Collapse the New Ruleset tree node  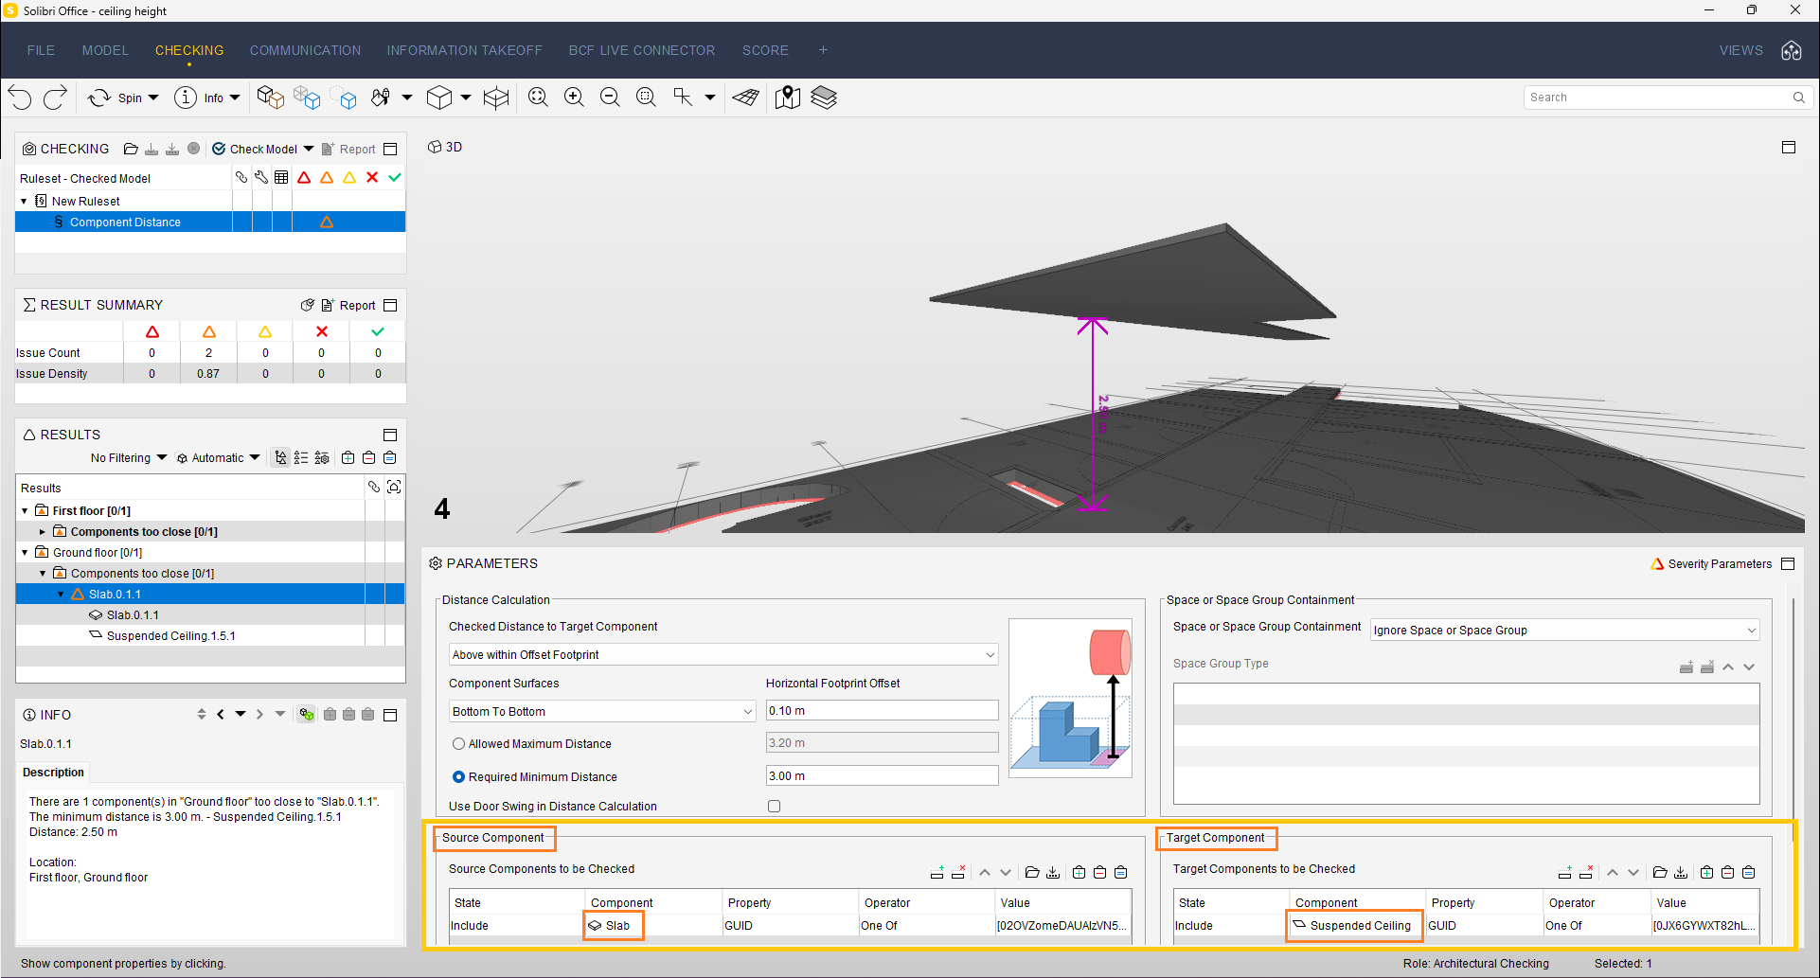[24, 201]
